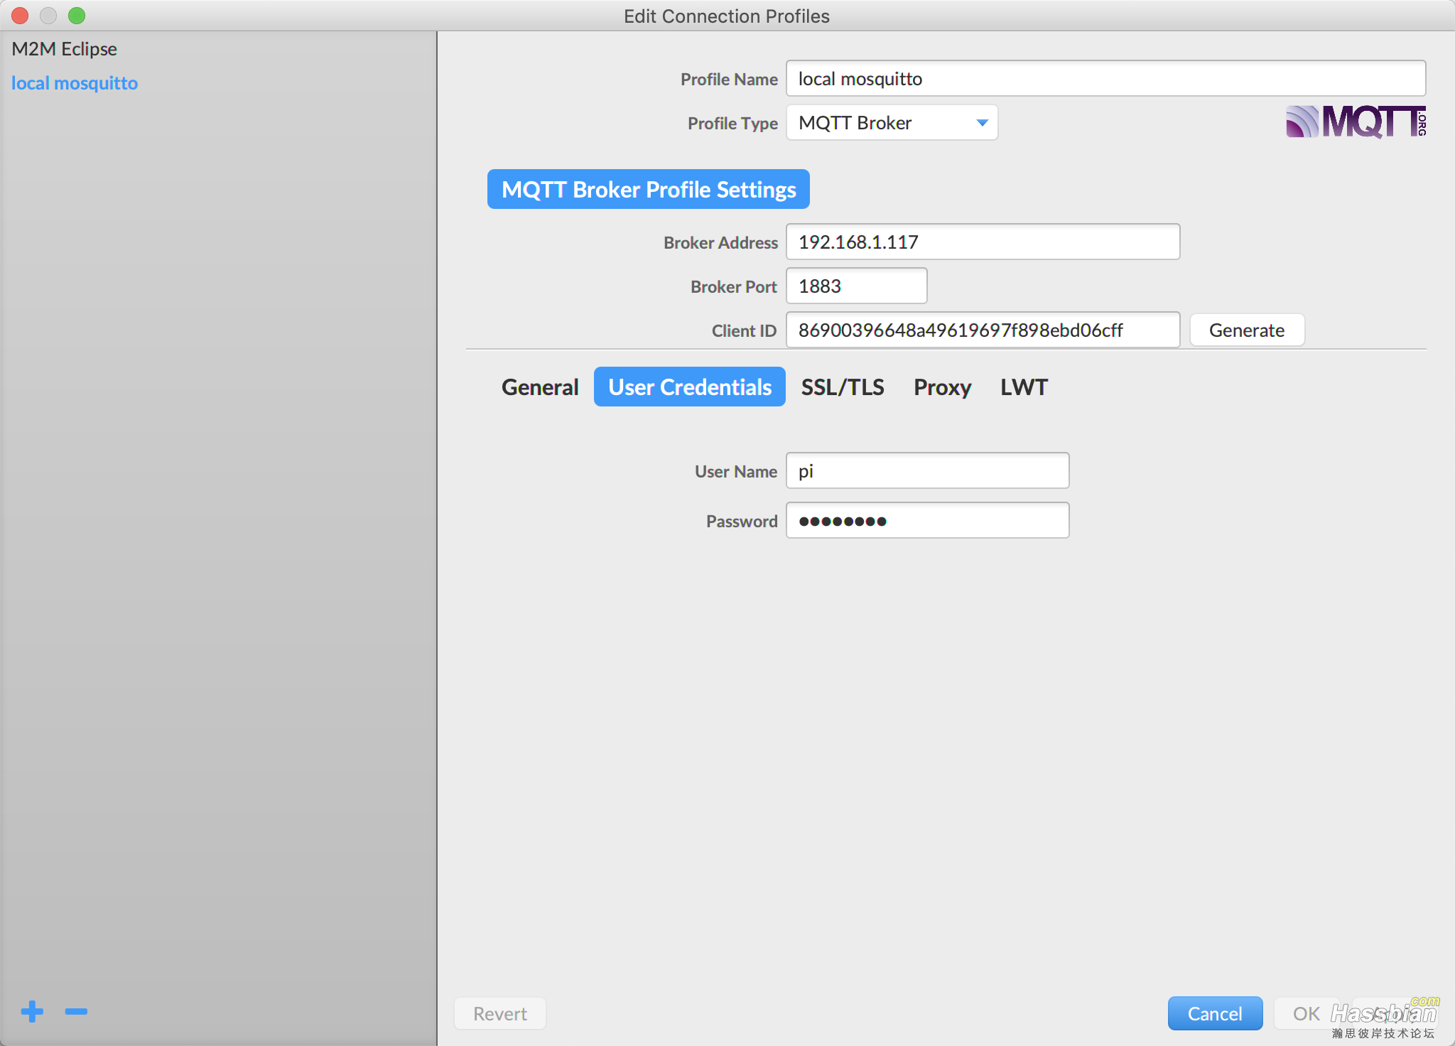Click the red close window button
Viewport: 1455px width, 1046px height.
coord(20,16)
